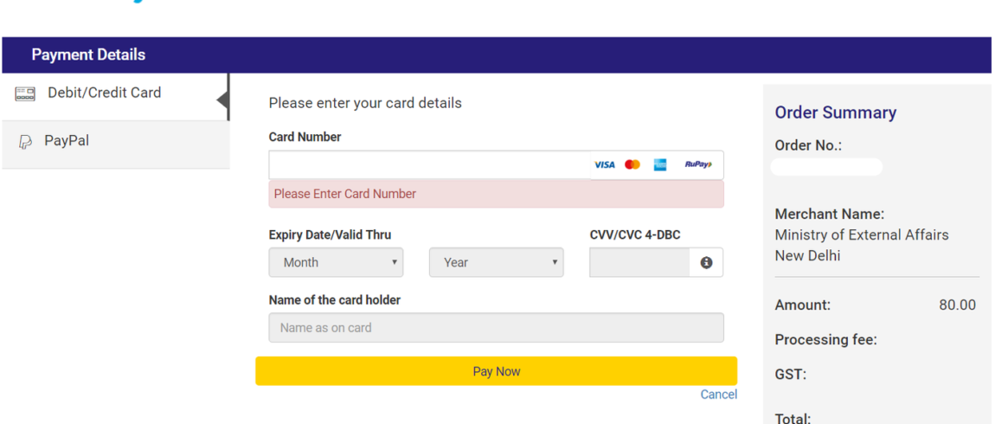
Task: Click the Cancel link
Action: pyautogui.click(x=718, y=395)
